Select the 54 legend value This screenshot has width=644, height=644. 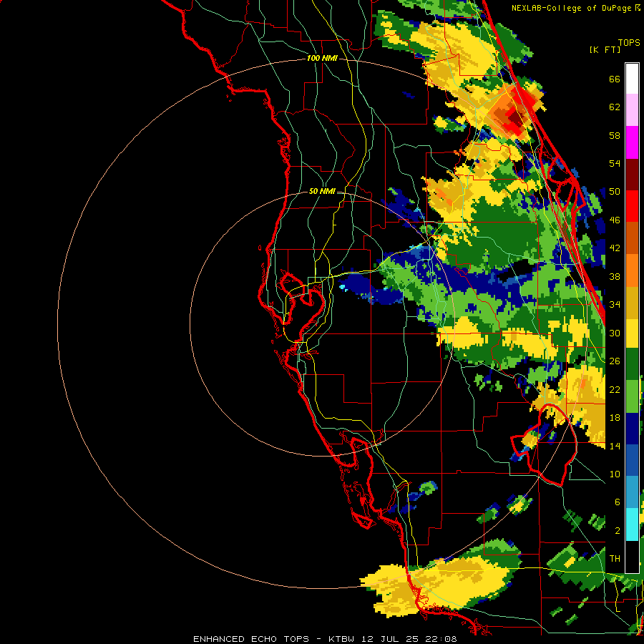pyautogui.click(x=615, y=163)
